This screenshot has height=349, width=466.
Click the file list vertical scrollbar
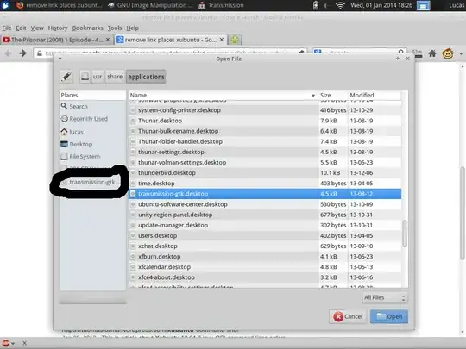[x=405, y=234]
